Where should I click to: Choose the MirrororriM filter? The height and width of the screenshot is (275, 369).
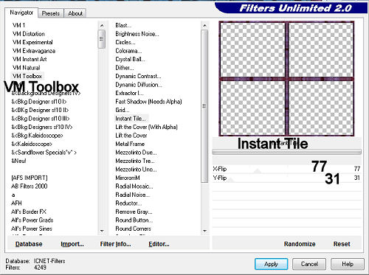click(128, 178)
